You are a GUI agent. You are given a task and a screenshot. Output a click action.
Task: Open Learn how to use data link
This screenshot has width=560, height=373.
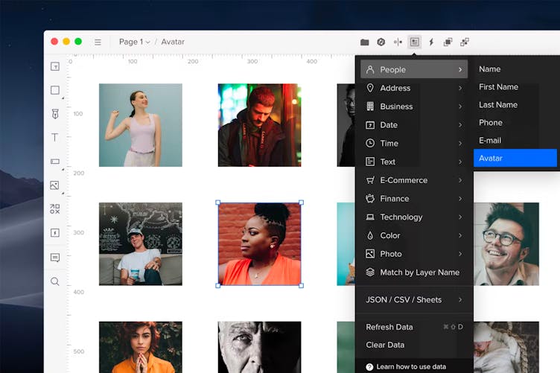[411, 367]
